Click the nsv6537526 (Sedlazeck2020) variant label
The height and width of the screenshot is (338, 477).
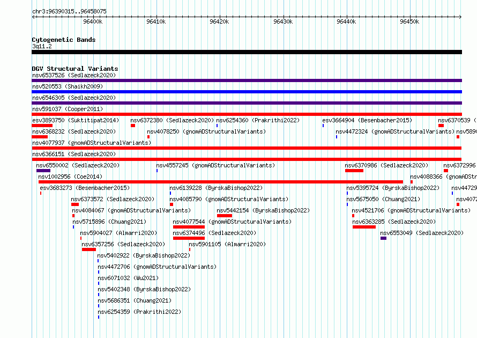[74, 75]
